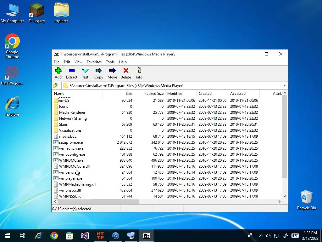Go up one folder level arrow icon
The width and height of the screenshot is (322, 242).
coord(56,85)
